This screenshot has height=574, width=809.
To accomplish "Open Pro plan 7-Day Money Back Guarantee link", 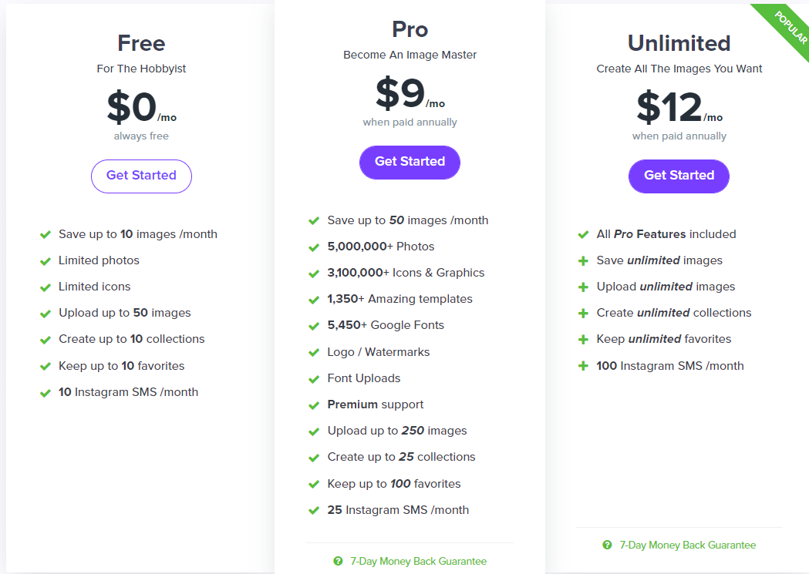I will [x=418, y=562].
